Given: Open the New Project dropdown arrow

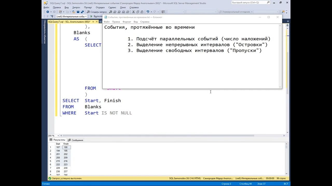Looking at the screenshot, I should point(64,12).
